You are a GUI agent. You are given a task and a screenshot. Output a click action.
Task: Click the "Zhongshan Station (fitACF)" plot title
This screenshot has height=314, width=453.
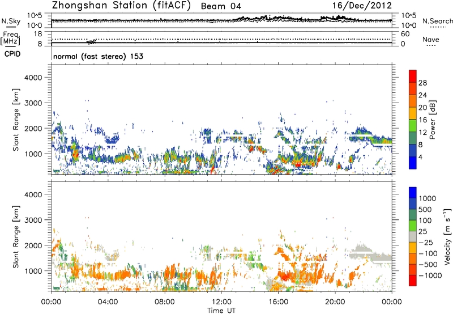click(121, 6)
